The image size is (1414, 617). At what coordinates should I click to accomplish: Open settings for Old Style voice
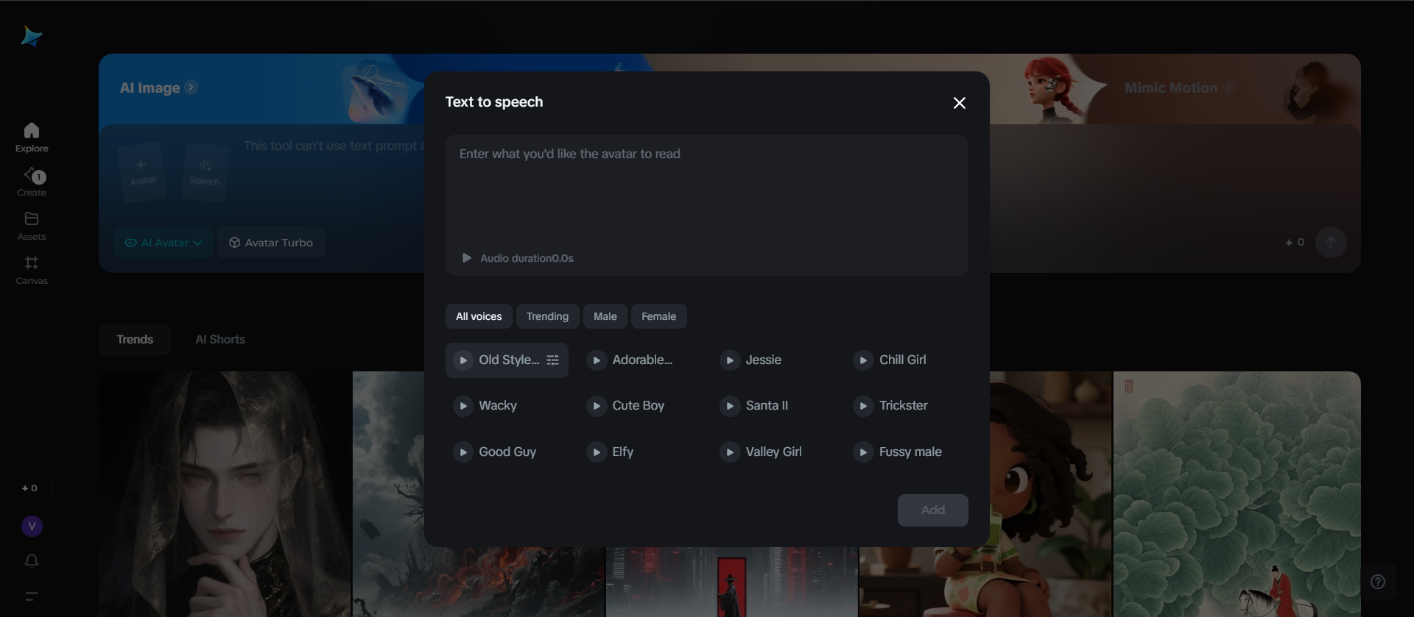tap(553, 360)
